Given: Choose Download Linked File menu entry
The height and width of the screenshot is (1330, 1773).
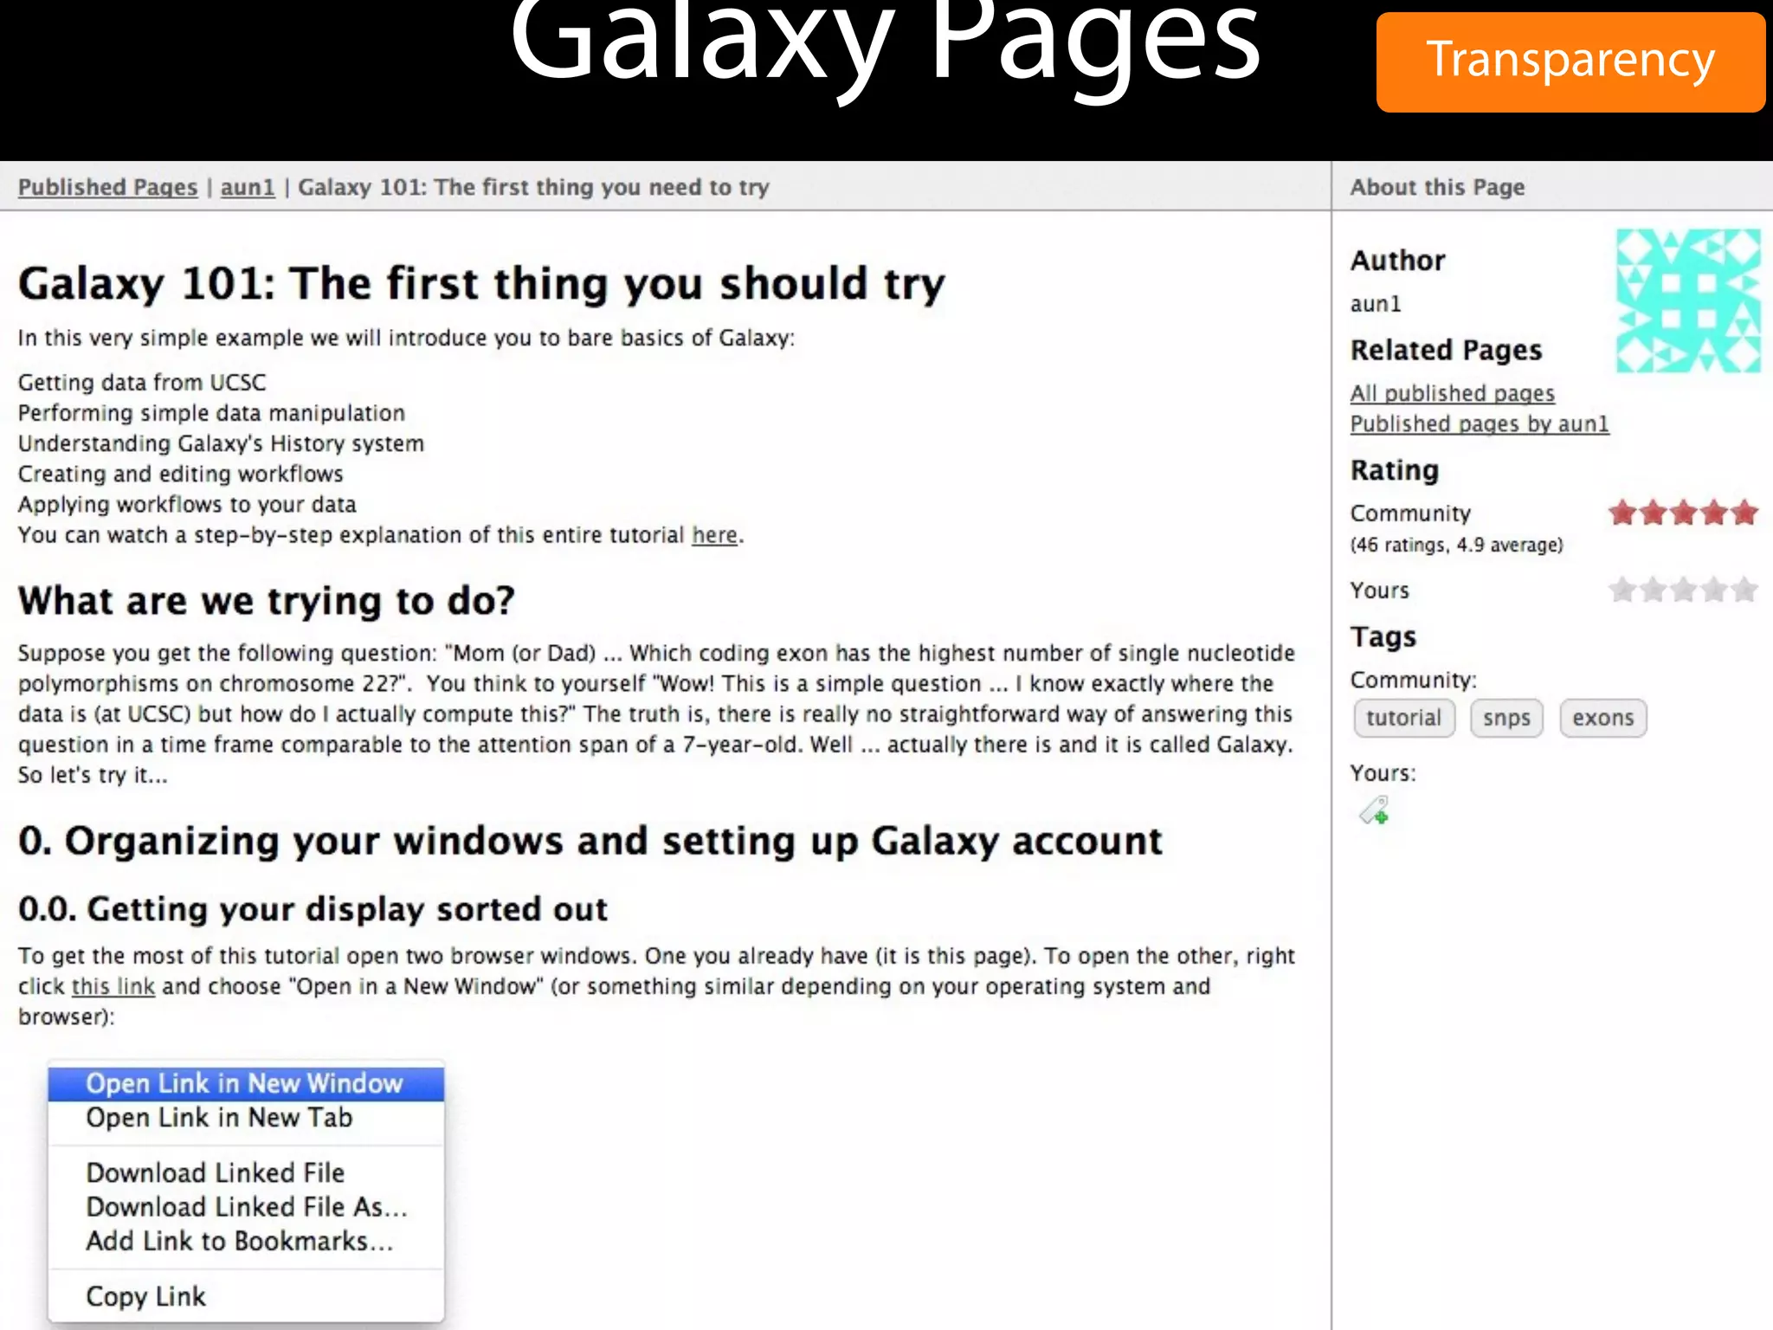Looking at the screenshot, I should [x=246, y=1172].
